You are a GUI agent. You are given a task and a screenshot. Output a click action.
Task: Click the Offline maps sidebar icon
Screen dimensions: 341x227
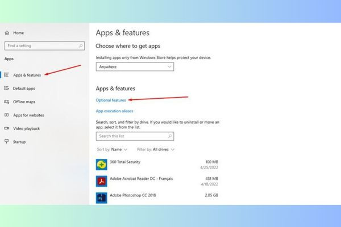pos(7,102)
